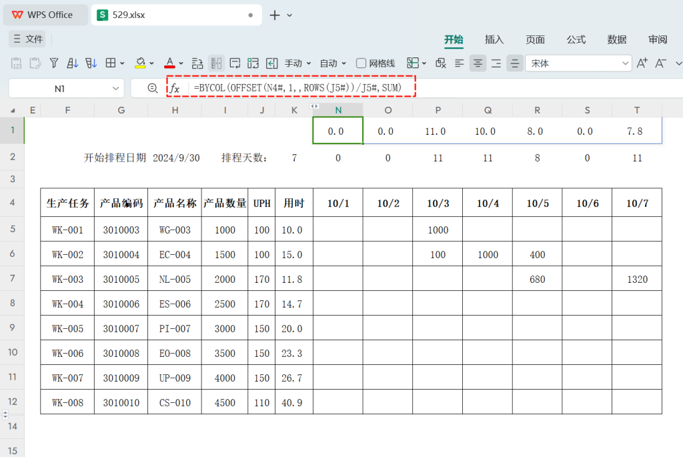This screenshot has width=683, height=457.
Task: Switch to the 审阅 ribbon tab
Action: pos(658,39)
